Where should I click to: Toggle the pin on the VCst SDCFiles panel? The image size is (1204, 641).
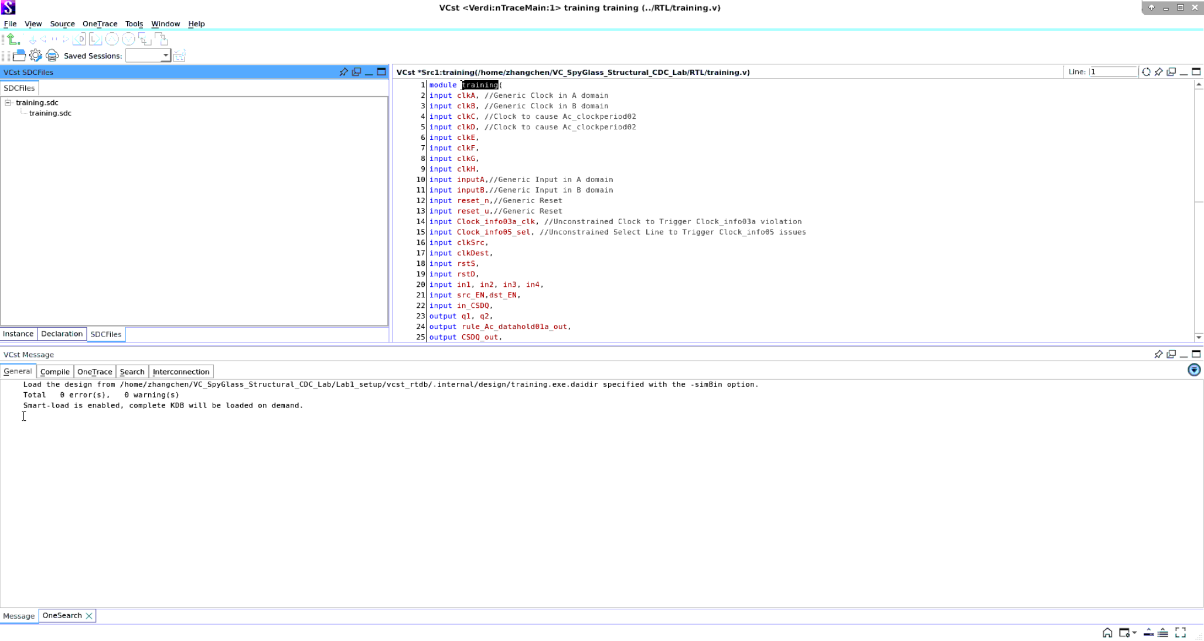tap(343, 72)
